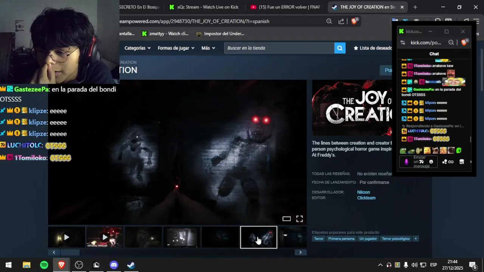
Task: Open Impostor del Under... bookmark
Action: 220,34
